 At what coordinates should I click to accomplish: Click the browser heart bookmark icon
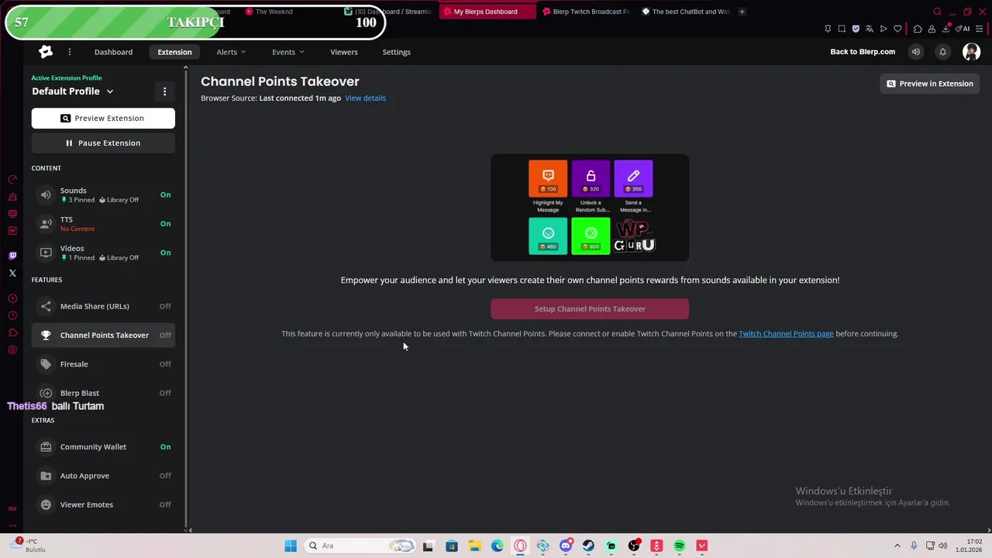click(897, 29)
